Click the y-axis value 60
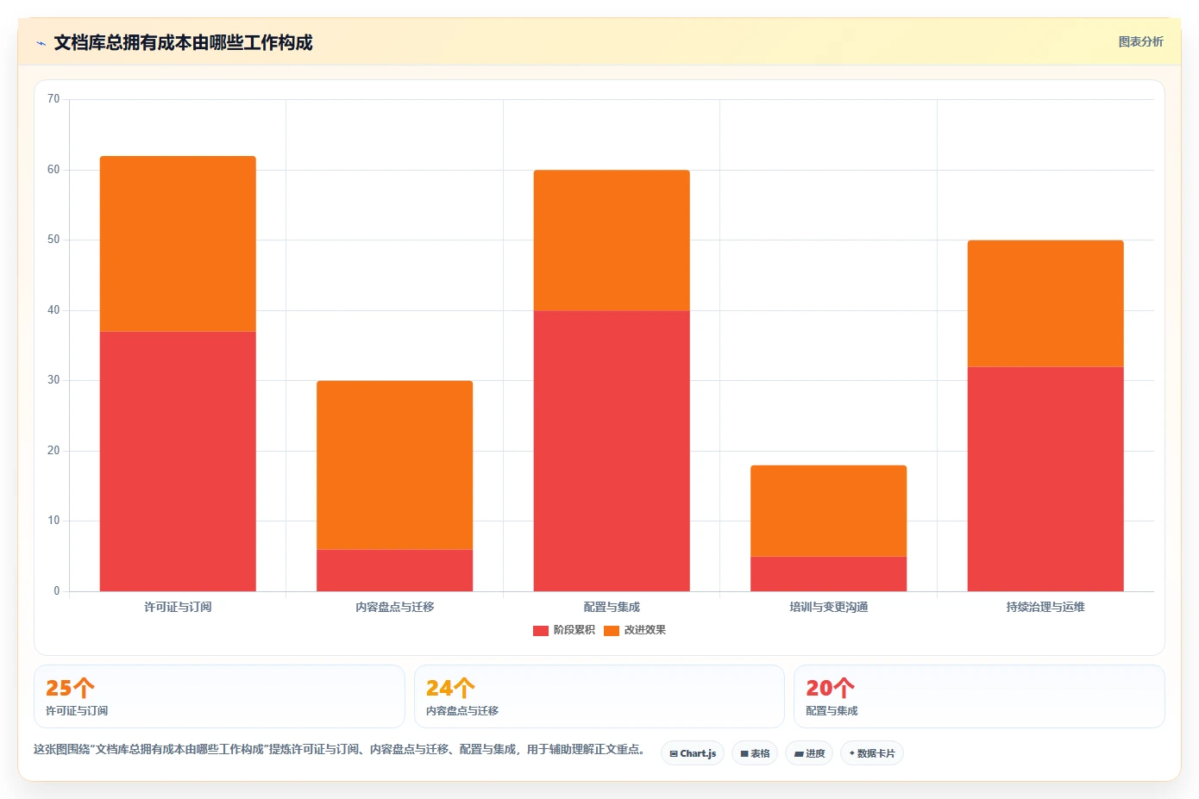Image resolution: width=1199 pixels, height=799 pixels. pos(53,170)
